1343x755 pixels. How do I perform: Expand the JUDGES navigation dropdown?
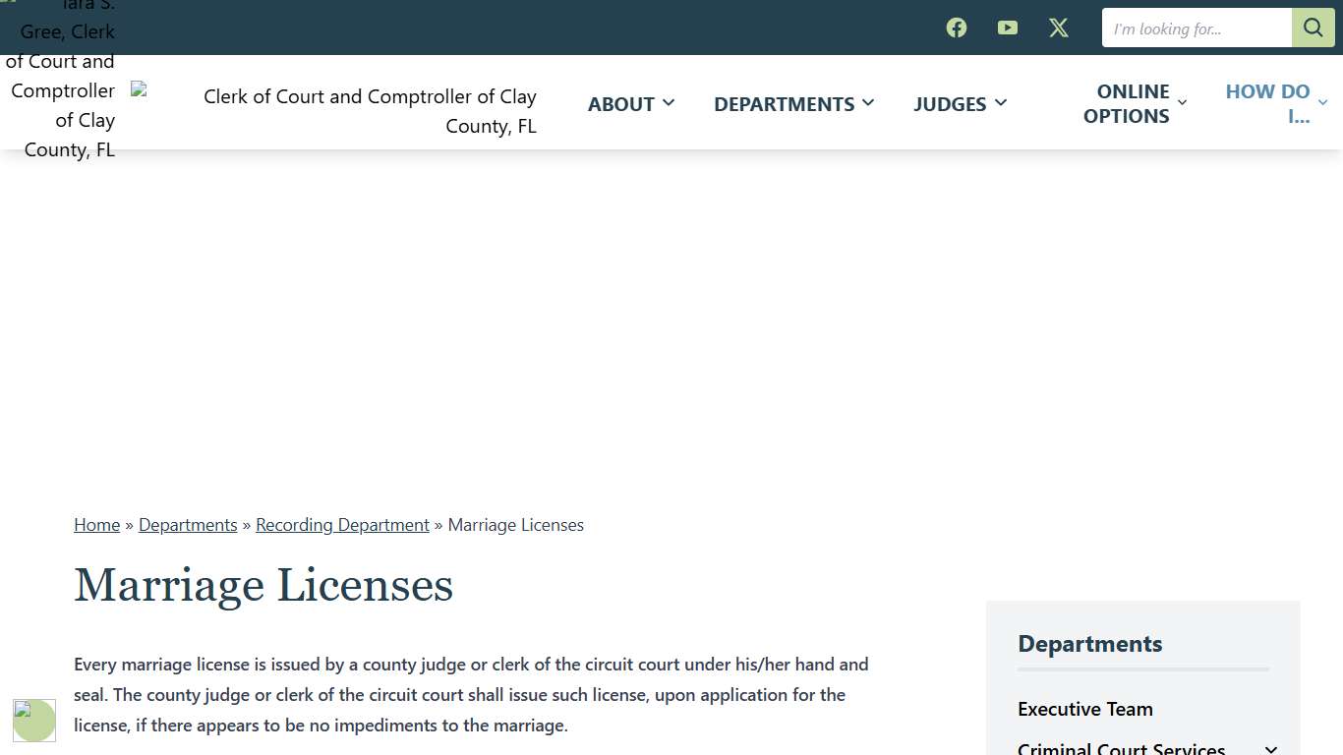[x=959, y=103]
